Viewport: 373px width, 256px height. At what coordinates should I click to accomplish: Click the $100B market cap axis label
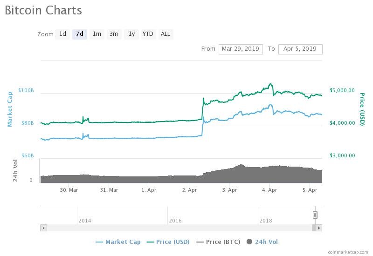[26, 90]
